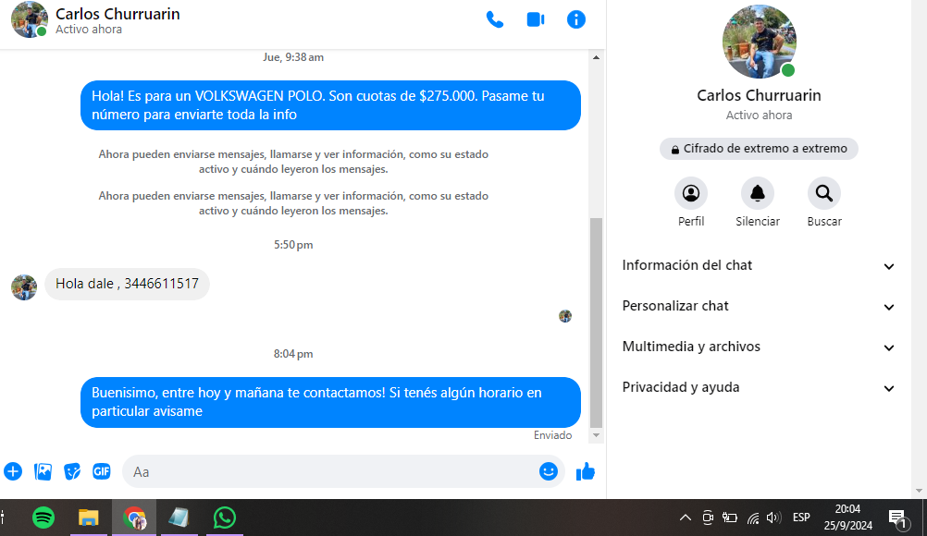Click avatar beside 'Hola dale' message

tap(24, 287)
